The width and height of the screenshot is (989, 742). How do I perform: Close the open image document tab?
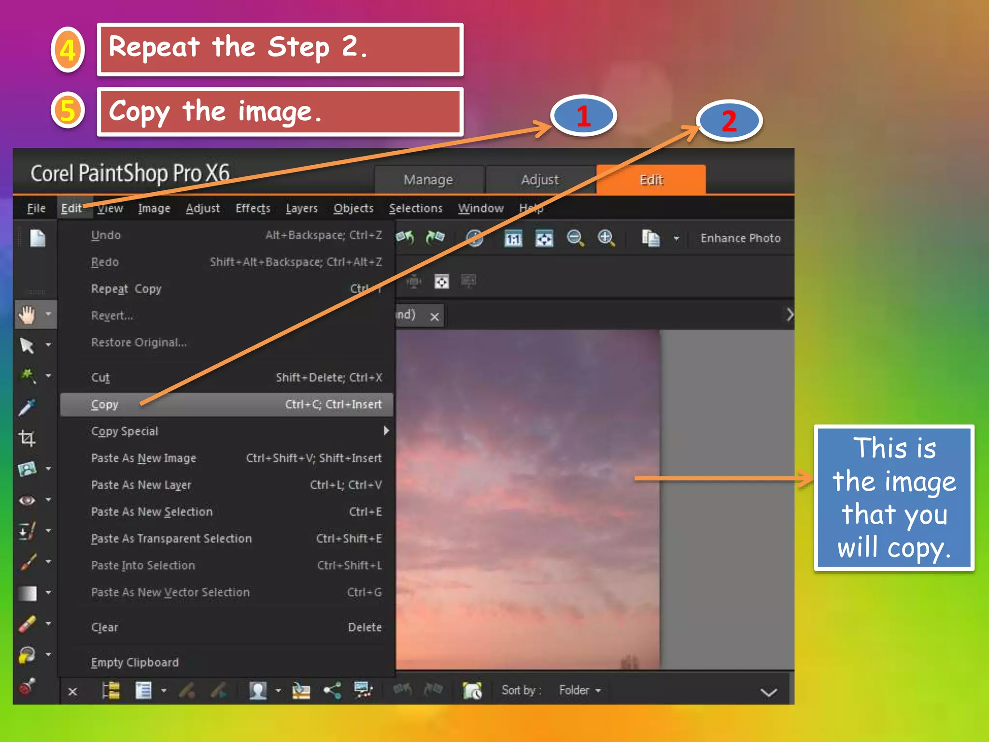point(435,316)
